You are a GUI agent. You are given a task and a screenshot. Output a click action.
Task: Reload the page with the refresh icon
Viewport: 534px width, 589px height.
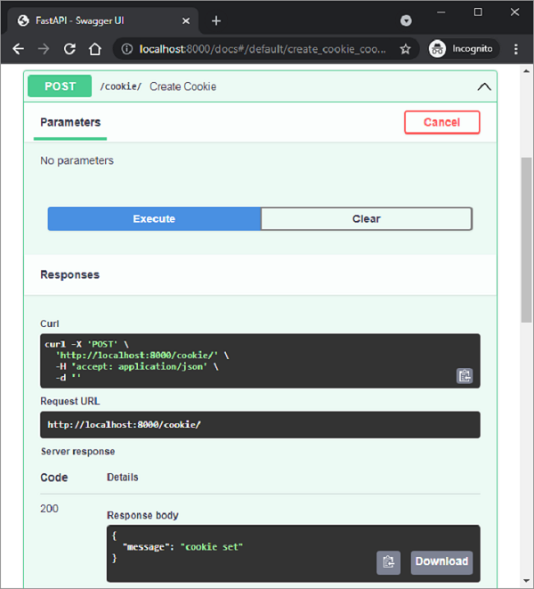69,49
